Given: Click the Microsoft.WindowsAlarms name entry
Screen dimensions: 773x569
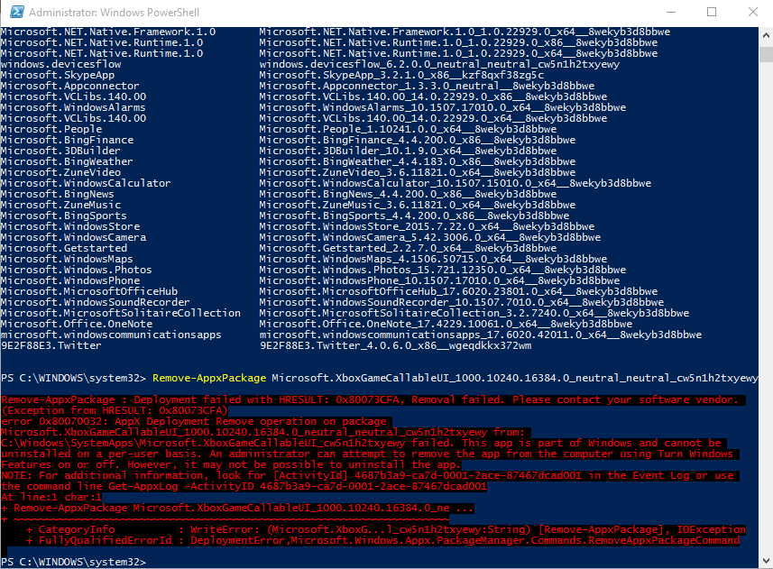Looking at the screenshot, I should 73,107.
